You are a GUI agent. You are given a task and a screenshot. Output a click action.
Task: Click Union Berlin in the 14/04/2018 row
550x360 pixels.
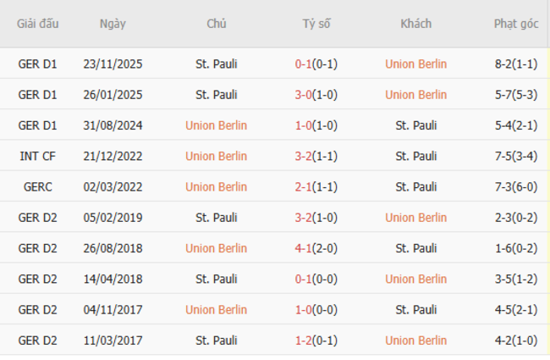tap(415, 279)
